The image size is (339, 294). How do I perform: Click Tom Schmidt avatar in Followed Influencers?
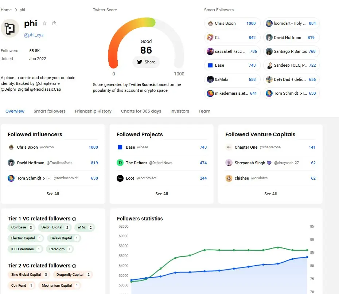click(11, 178)
